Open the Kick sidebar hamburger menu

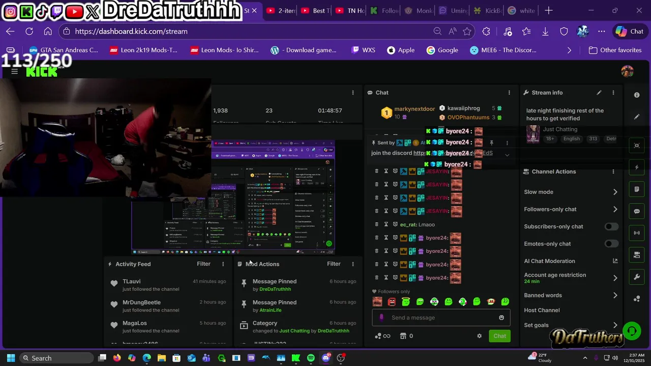pos(15,72)
